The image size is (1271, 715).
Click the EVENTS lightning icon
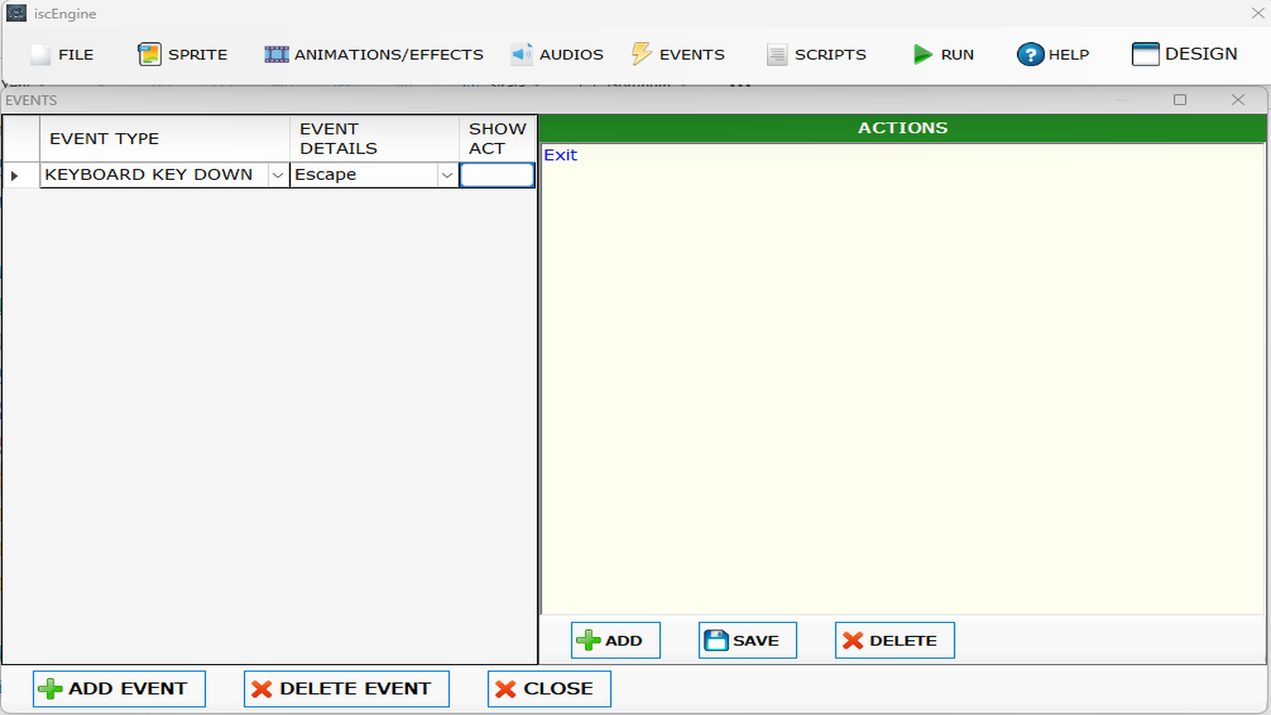click(641, 54)
